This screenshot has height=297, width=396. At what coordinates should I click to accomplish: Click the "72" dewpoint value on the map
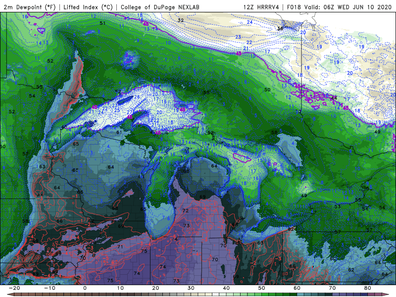[x=185, y=210]
